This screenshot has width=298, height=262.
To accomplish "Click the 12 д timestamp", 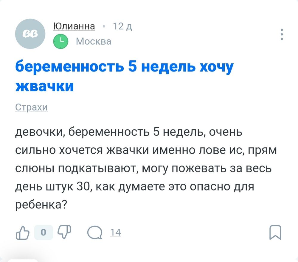I will (122, 26).
